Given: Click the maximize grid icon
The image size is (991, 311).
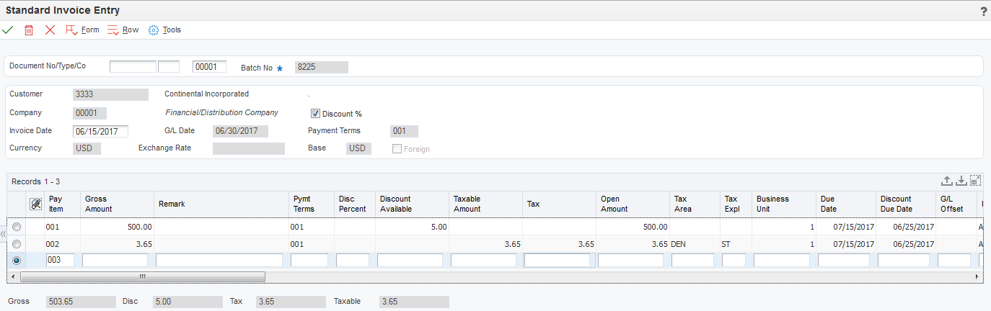Looking at the screenshot, I should pyautogui.click(x=975, y=181).
